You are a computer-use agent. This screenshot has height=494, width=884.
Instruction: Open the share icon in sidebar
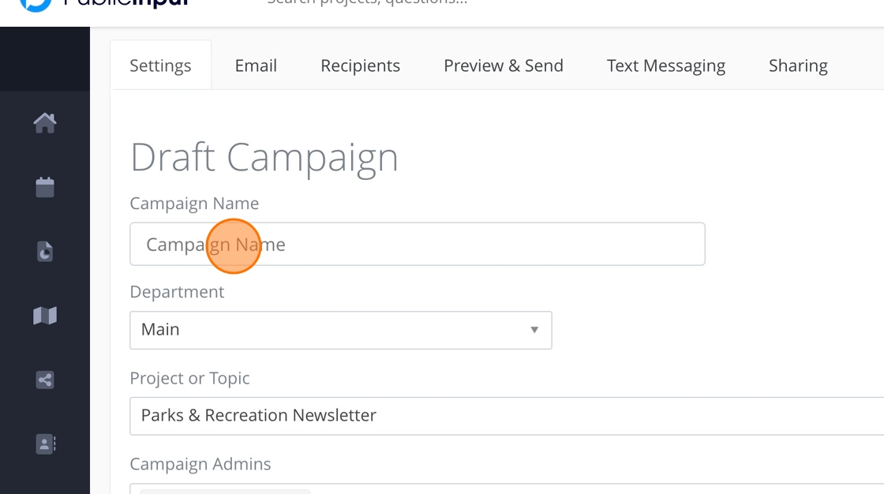pyautogui.click(x=45, y=380)
